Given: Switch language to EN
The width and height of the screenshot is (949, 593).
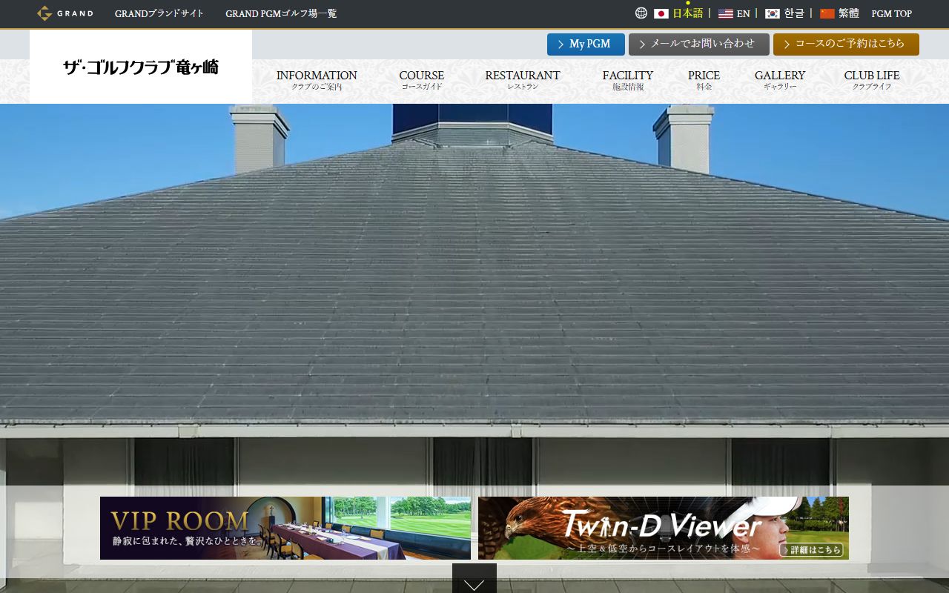Looking at the screenshot, I should point(744,13).
